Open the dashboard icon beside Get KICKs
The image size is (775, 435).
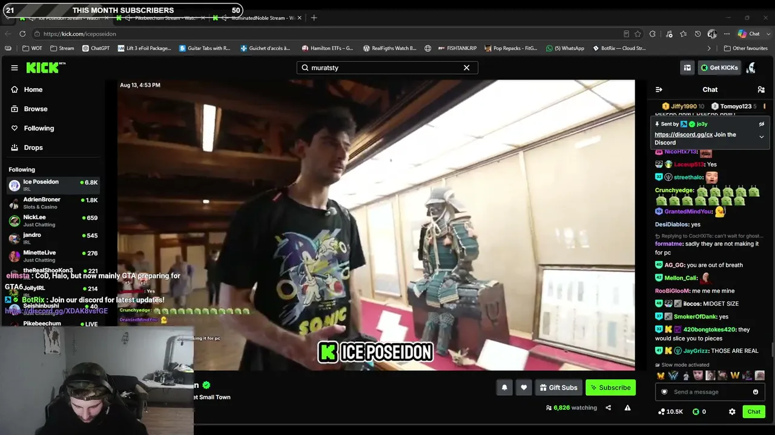tap(687, 68)
